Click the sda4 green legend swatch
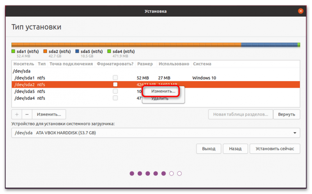The width and height of the screenshot is (312, 194). coord(109,52)
